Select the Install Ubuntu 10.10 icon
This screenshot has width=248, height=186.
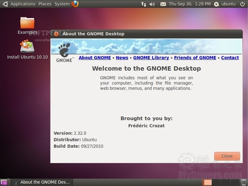point(27,46)
